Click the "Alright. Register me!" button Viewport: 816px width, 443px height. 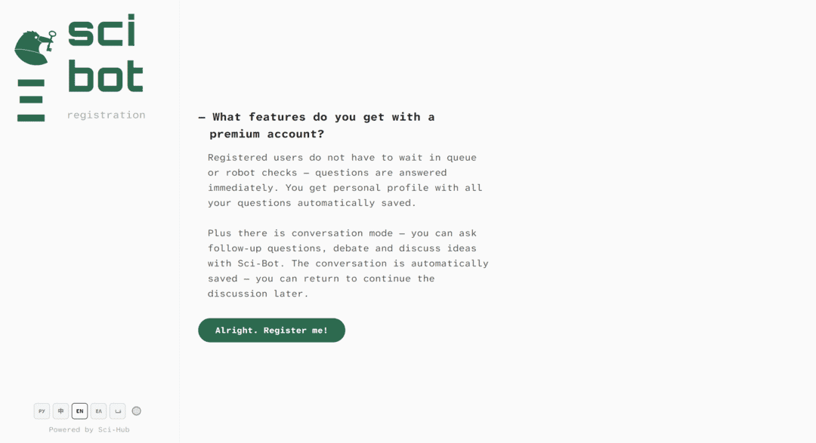point(271,330)
